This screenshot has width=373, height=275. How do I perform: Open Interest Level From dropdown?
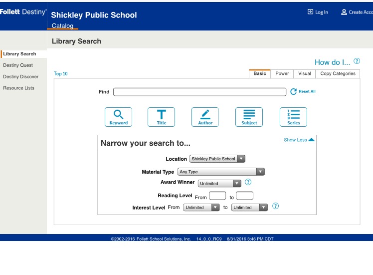pos(201,207)
